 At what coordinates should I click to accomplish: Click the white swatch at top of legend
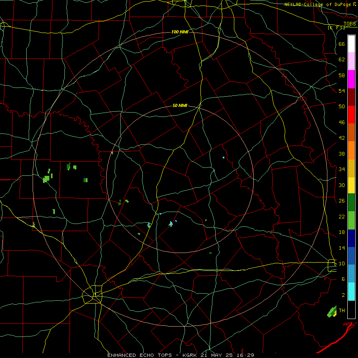(x=351, y=44)
